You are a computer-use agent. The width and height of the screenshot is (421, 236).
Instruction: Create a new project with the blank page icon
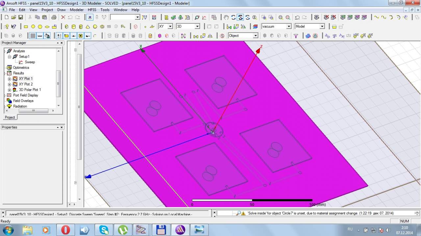tap(7, 17)
